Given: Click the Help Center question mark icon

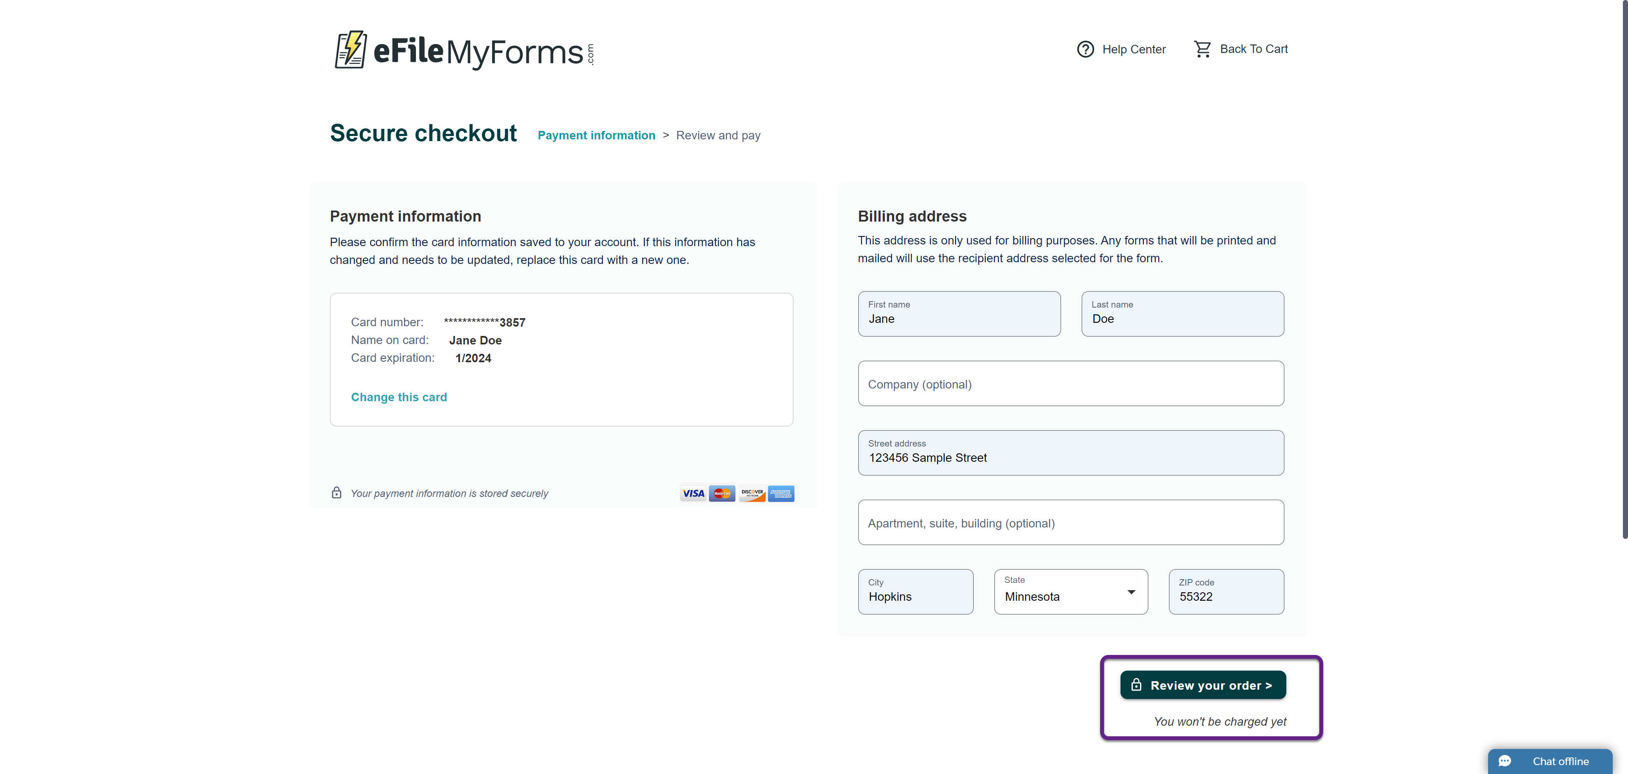Looking at the screenshot, I should 1085,49.
